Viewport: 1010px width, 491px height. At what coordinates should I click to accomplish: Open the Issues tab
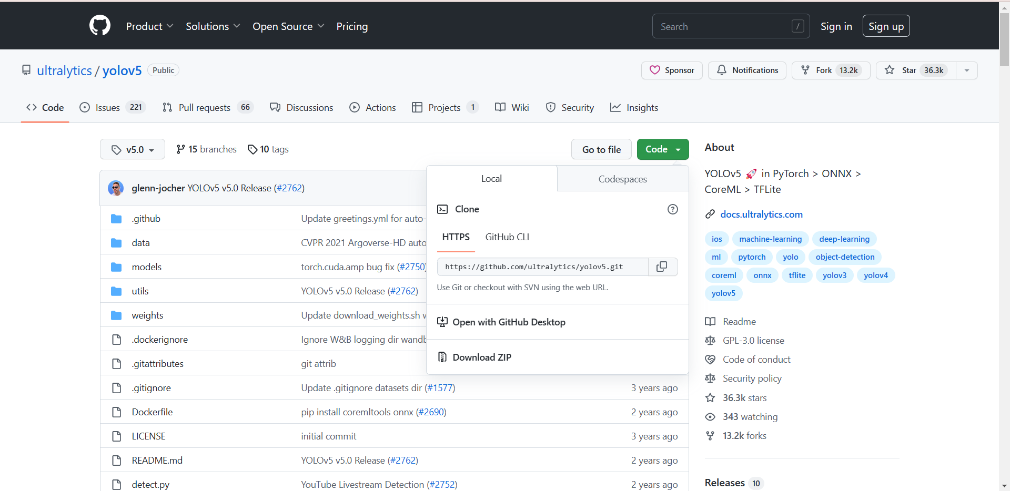click(113, 107)
